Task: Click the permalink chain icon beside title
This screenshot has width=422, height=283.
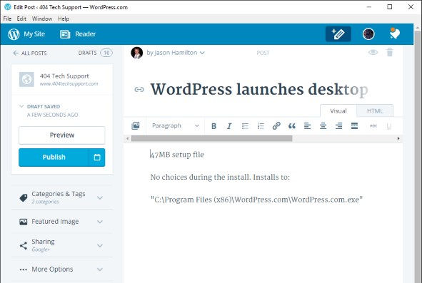Action: 139,90
